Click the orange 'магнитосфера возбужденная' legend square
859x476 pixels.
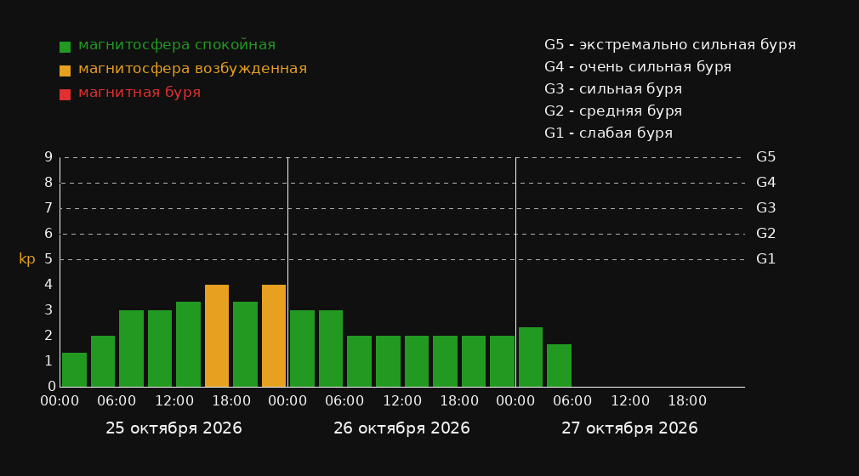click(65, 71)
